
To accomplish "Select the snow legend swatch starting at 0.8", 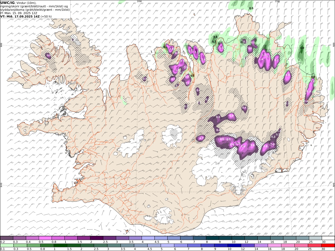I will (58, 238).
